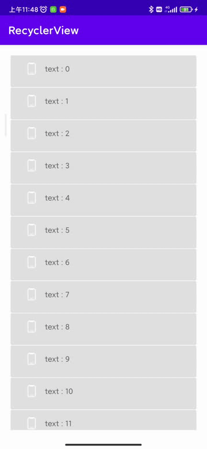Tap the orange screen recorder status icon
This screenshot has width=207, height=449.
[63, 9]
